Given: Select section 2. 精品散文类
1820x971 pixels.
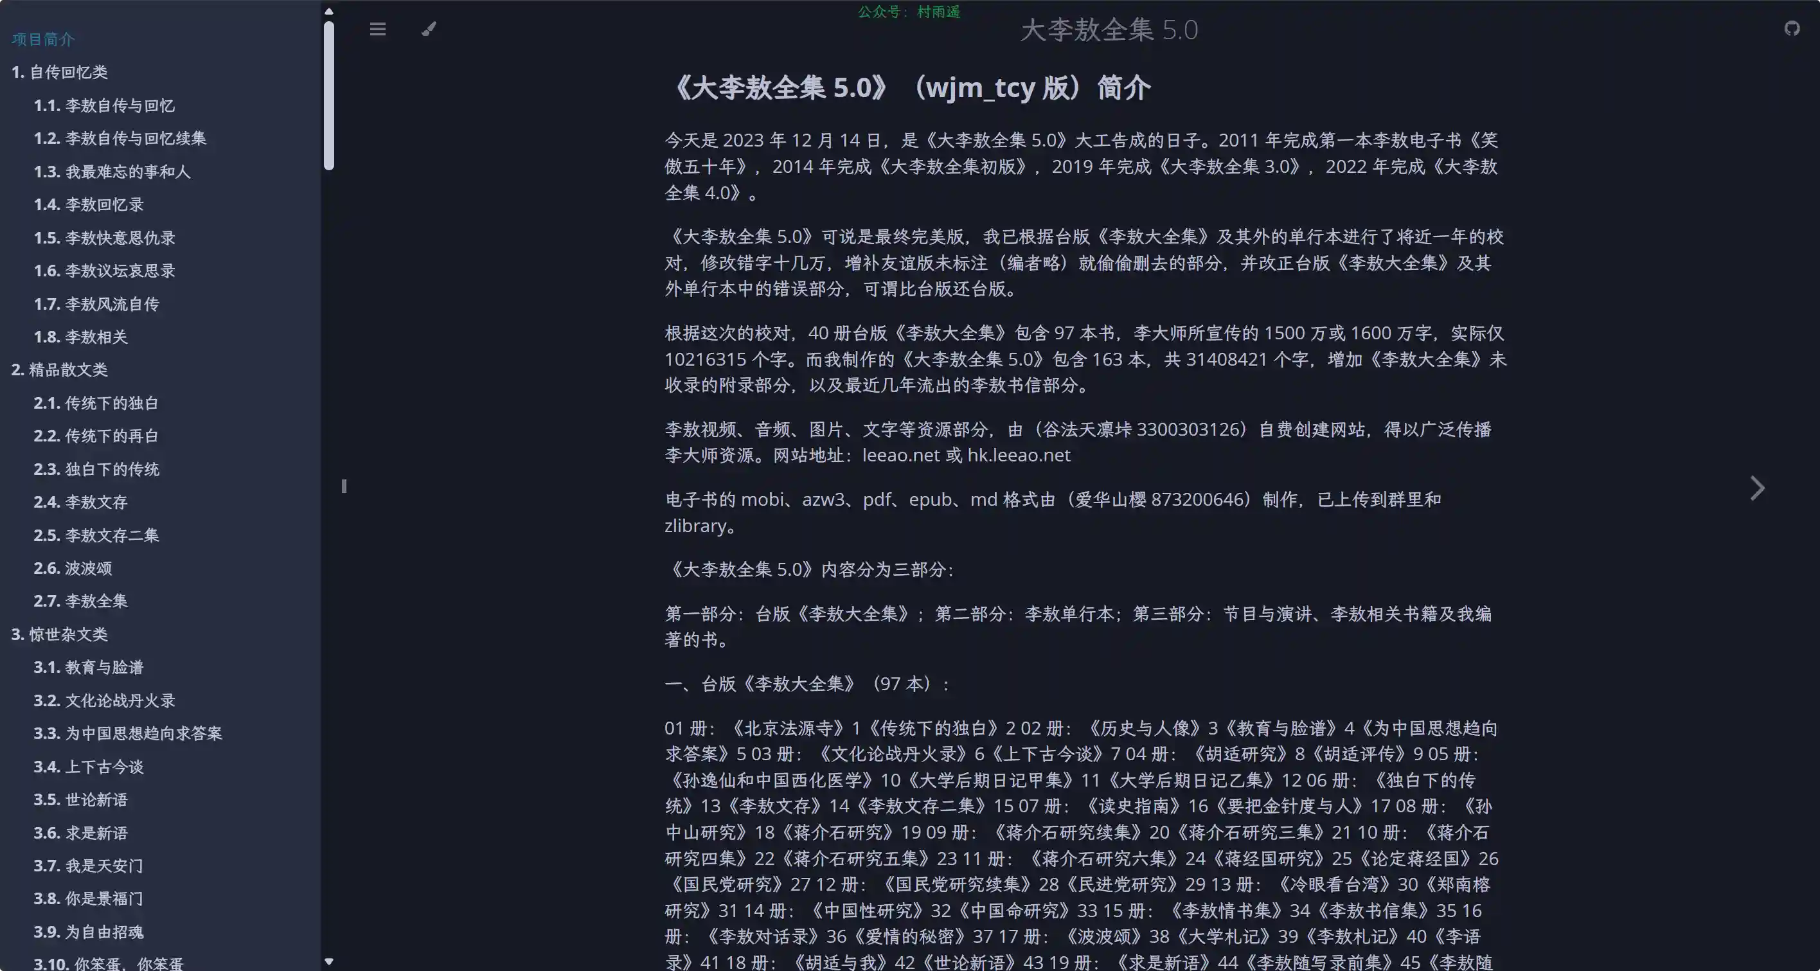Looking at the screenshot, I should pos(60,370).
